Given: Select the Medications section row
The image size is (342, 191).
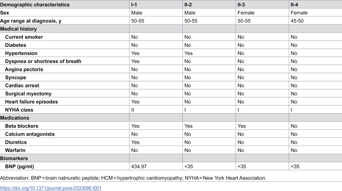Looking at the screenshot, I should coord(171,118).
